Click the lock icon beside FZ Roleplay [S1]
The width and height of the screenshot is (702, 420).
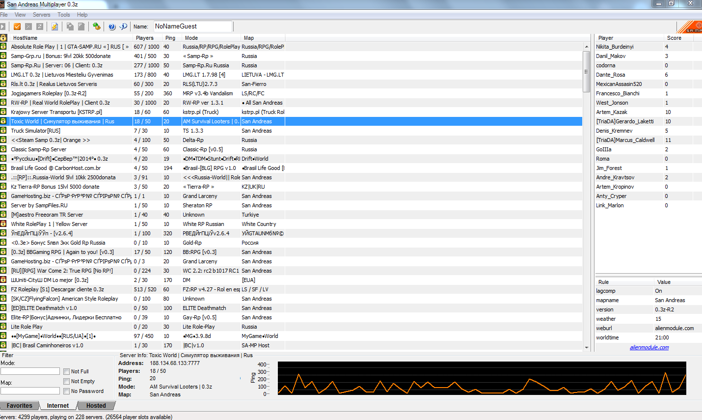(x=3, y=289)
